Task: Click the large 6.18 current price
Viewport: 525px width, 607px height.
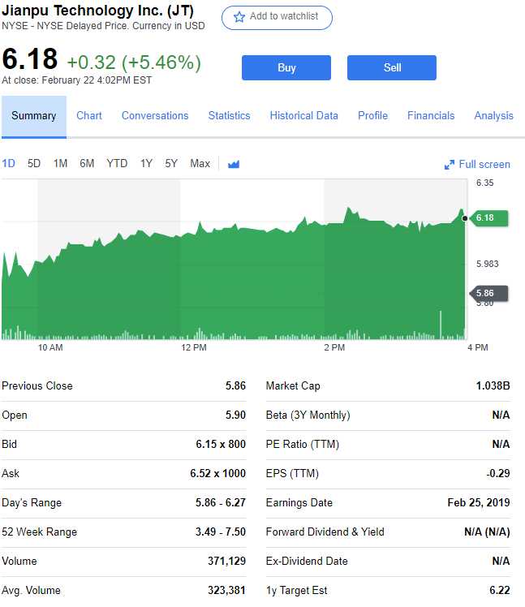Action: coord(30,59)
